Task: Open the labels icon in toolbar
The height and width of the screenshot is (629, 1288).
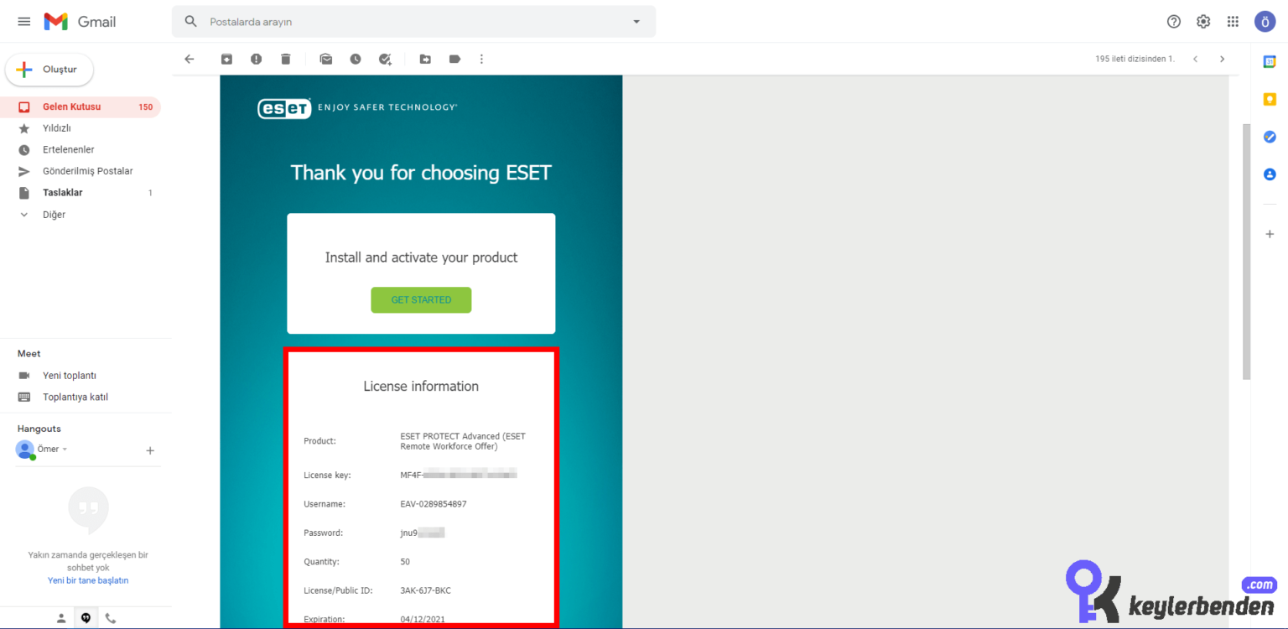Action: (454, 59)
